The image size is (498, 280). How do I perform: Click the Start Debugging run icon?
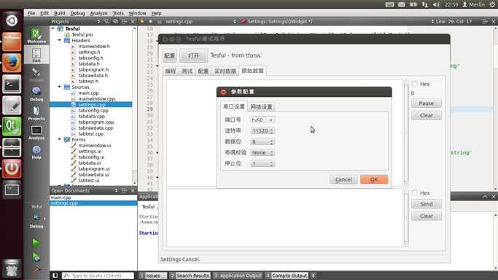click(36, 257)
